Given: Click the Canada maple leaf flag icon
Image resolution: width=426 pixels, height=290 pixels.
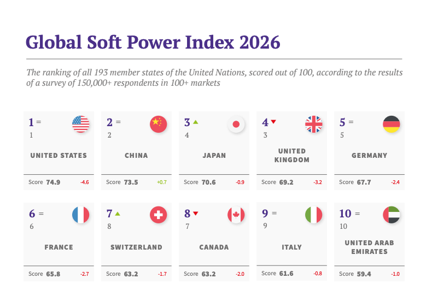Looking at the screenshot, I should (x=236, y=215).
